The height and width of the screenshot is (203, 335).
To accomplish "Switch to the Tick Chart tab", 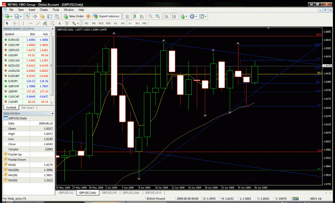I will pos(27,108).
